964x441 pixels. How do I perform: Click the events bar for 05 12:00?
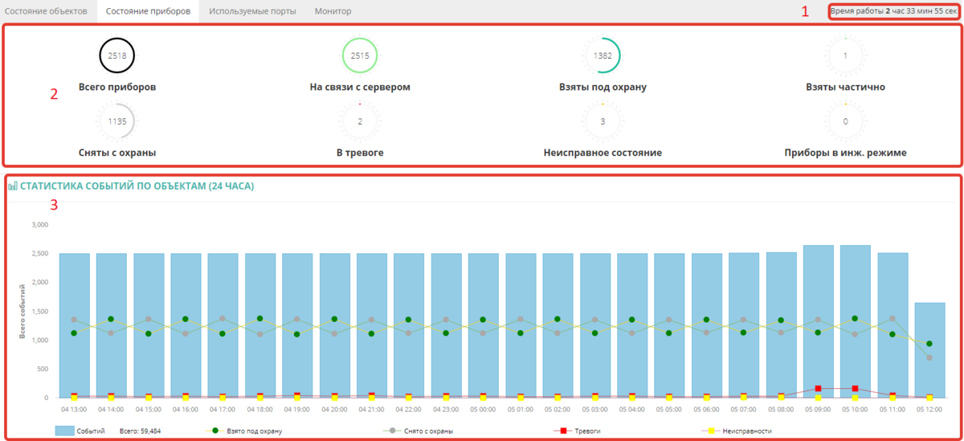929,353
